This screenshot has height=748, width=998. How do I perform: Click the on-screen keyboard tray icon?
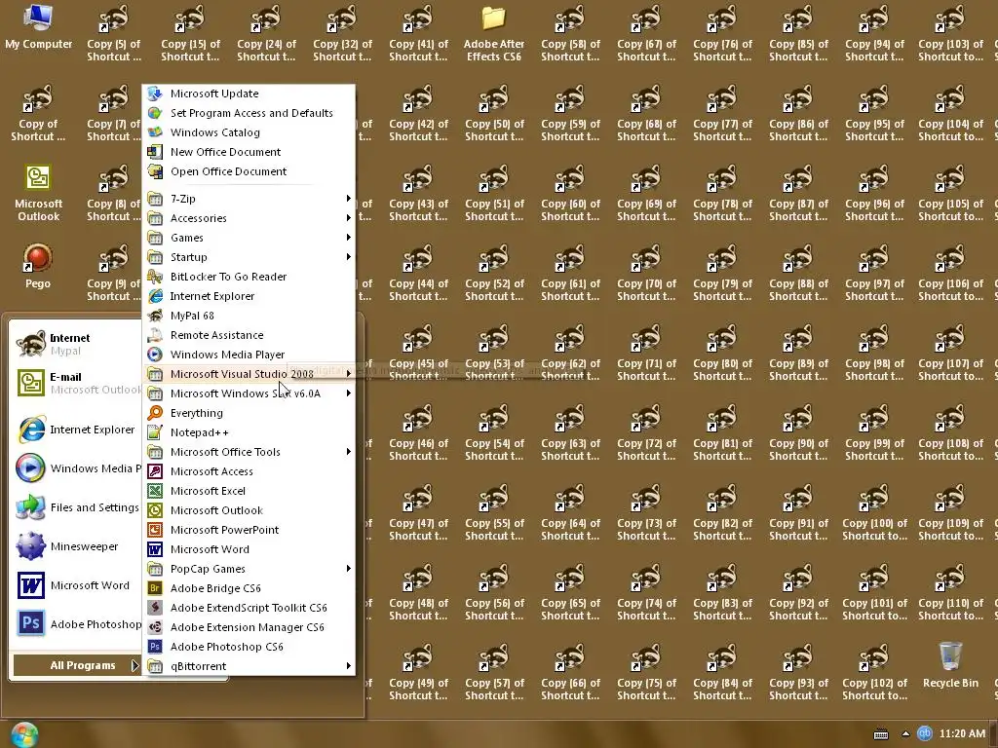point(881,734)
